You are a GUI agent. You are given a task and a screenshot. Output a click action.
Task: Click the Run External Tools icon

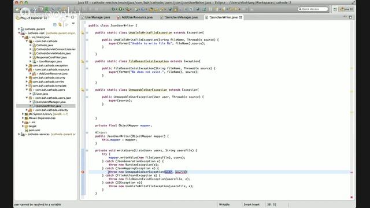coord(128,9)
